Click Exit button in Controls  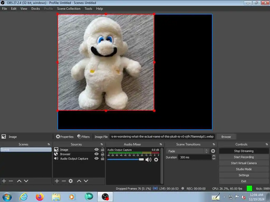[x=244, y=181]
